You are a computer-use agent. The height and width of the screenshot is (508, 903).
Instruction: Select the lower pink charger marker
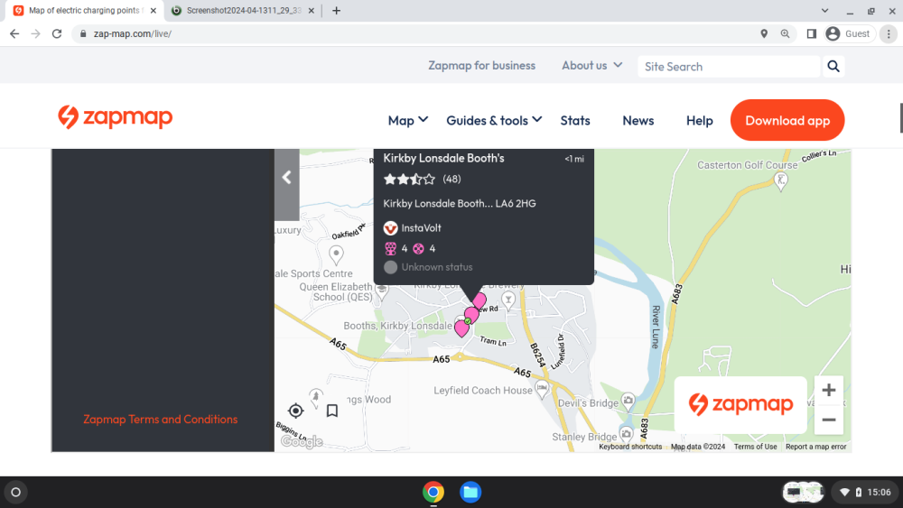click(x=461, y=328)
